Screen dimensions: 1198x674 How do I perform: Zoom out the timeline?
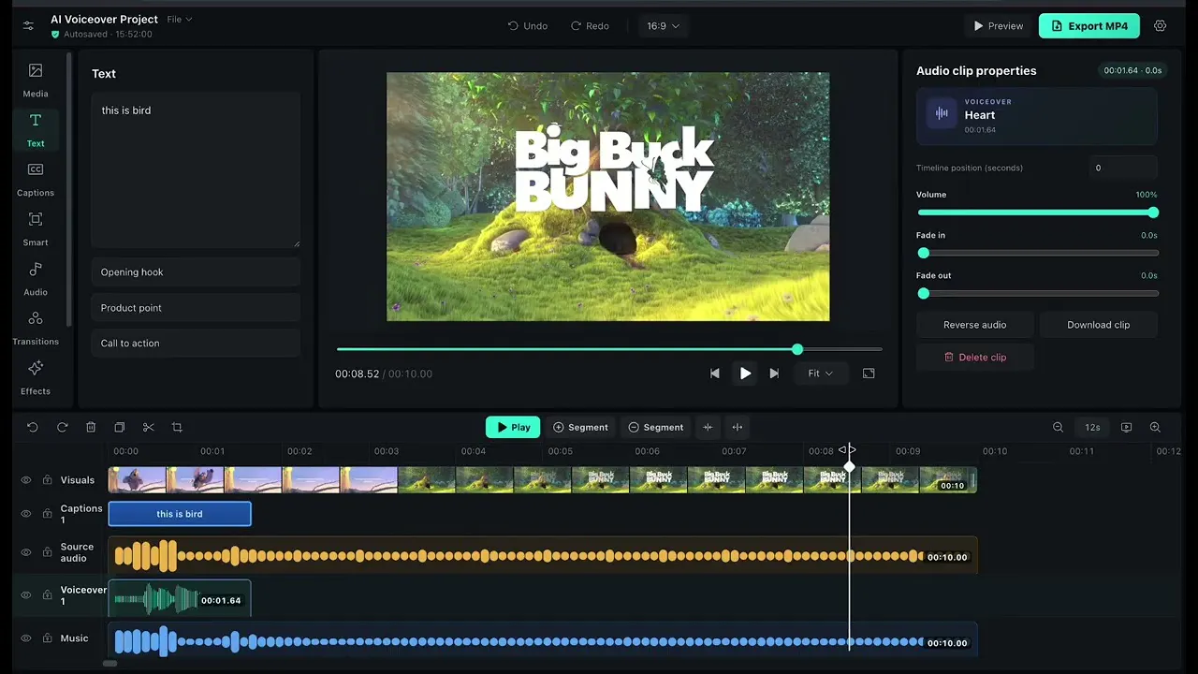(x=1059, y=428)
